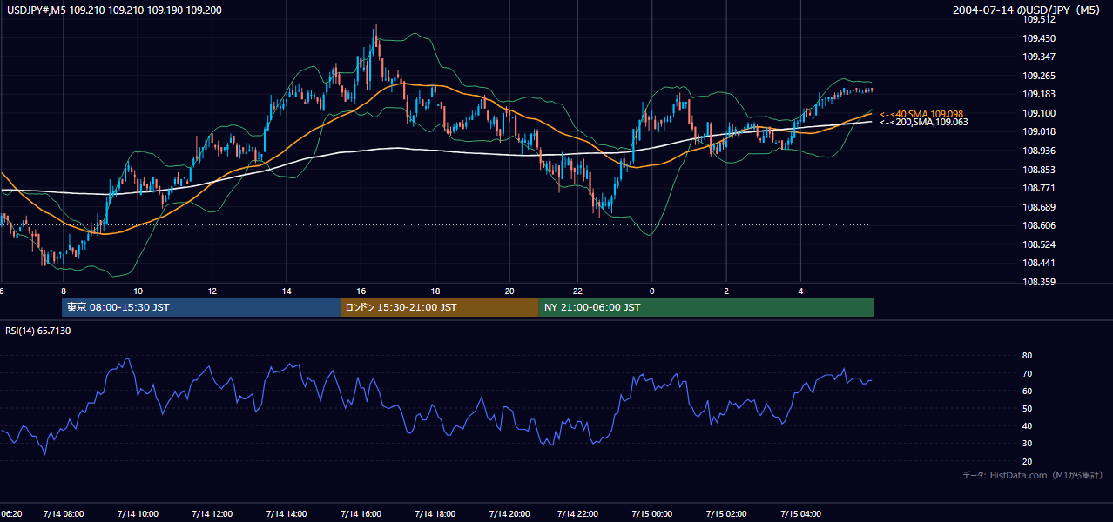Click RSI scale value 30

click(1027, 444)
